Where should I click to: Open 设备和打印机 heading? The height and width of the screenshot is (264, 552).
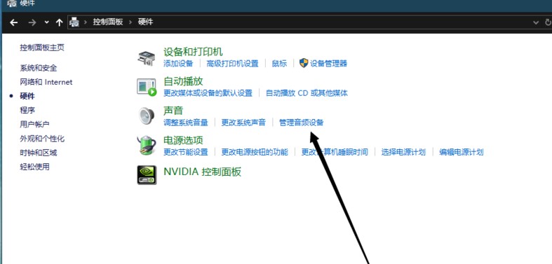(x=193, y=52)
